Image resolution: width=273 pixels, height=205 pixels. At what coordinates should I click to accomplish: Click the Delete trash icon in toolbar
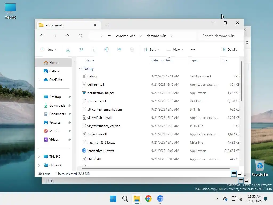pos(132,49)
